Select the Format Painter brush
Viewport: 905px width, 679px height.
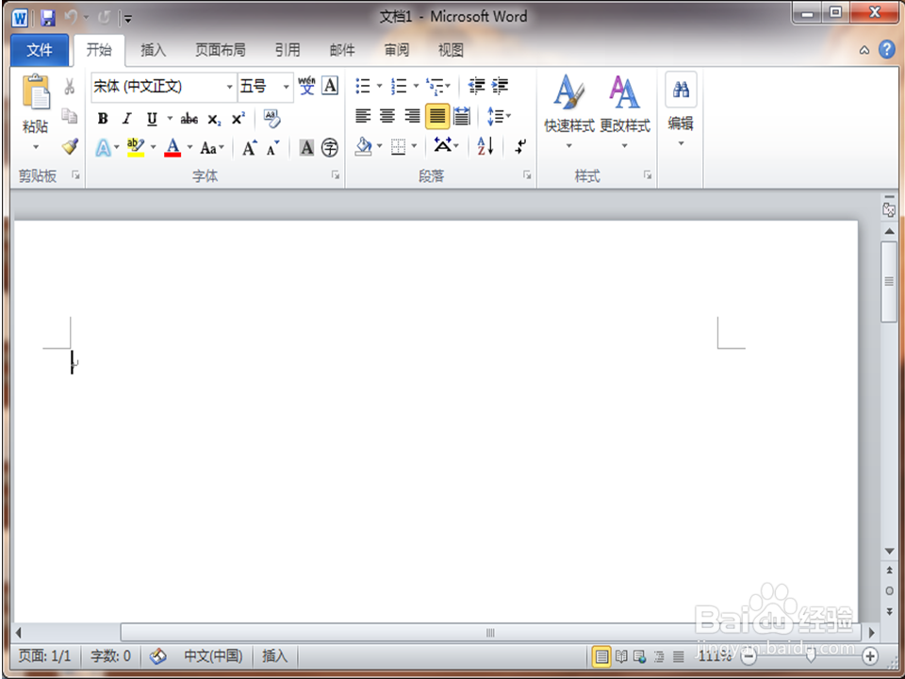click(70, 145)
